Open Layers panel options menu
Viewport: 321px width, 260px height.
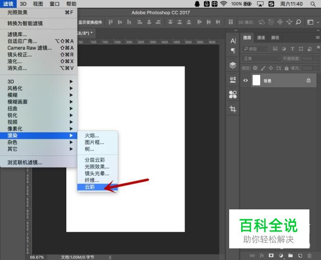tap(317, 38)
